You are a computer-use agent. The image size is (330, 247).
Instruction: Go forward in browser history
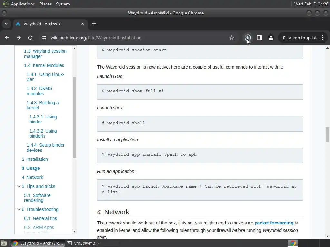[x=19, y=38]
